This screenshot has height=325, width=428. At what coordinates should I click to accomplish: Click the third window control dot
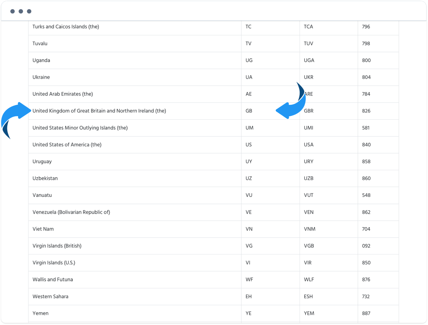(x=29, y=11)
